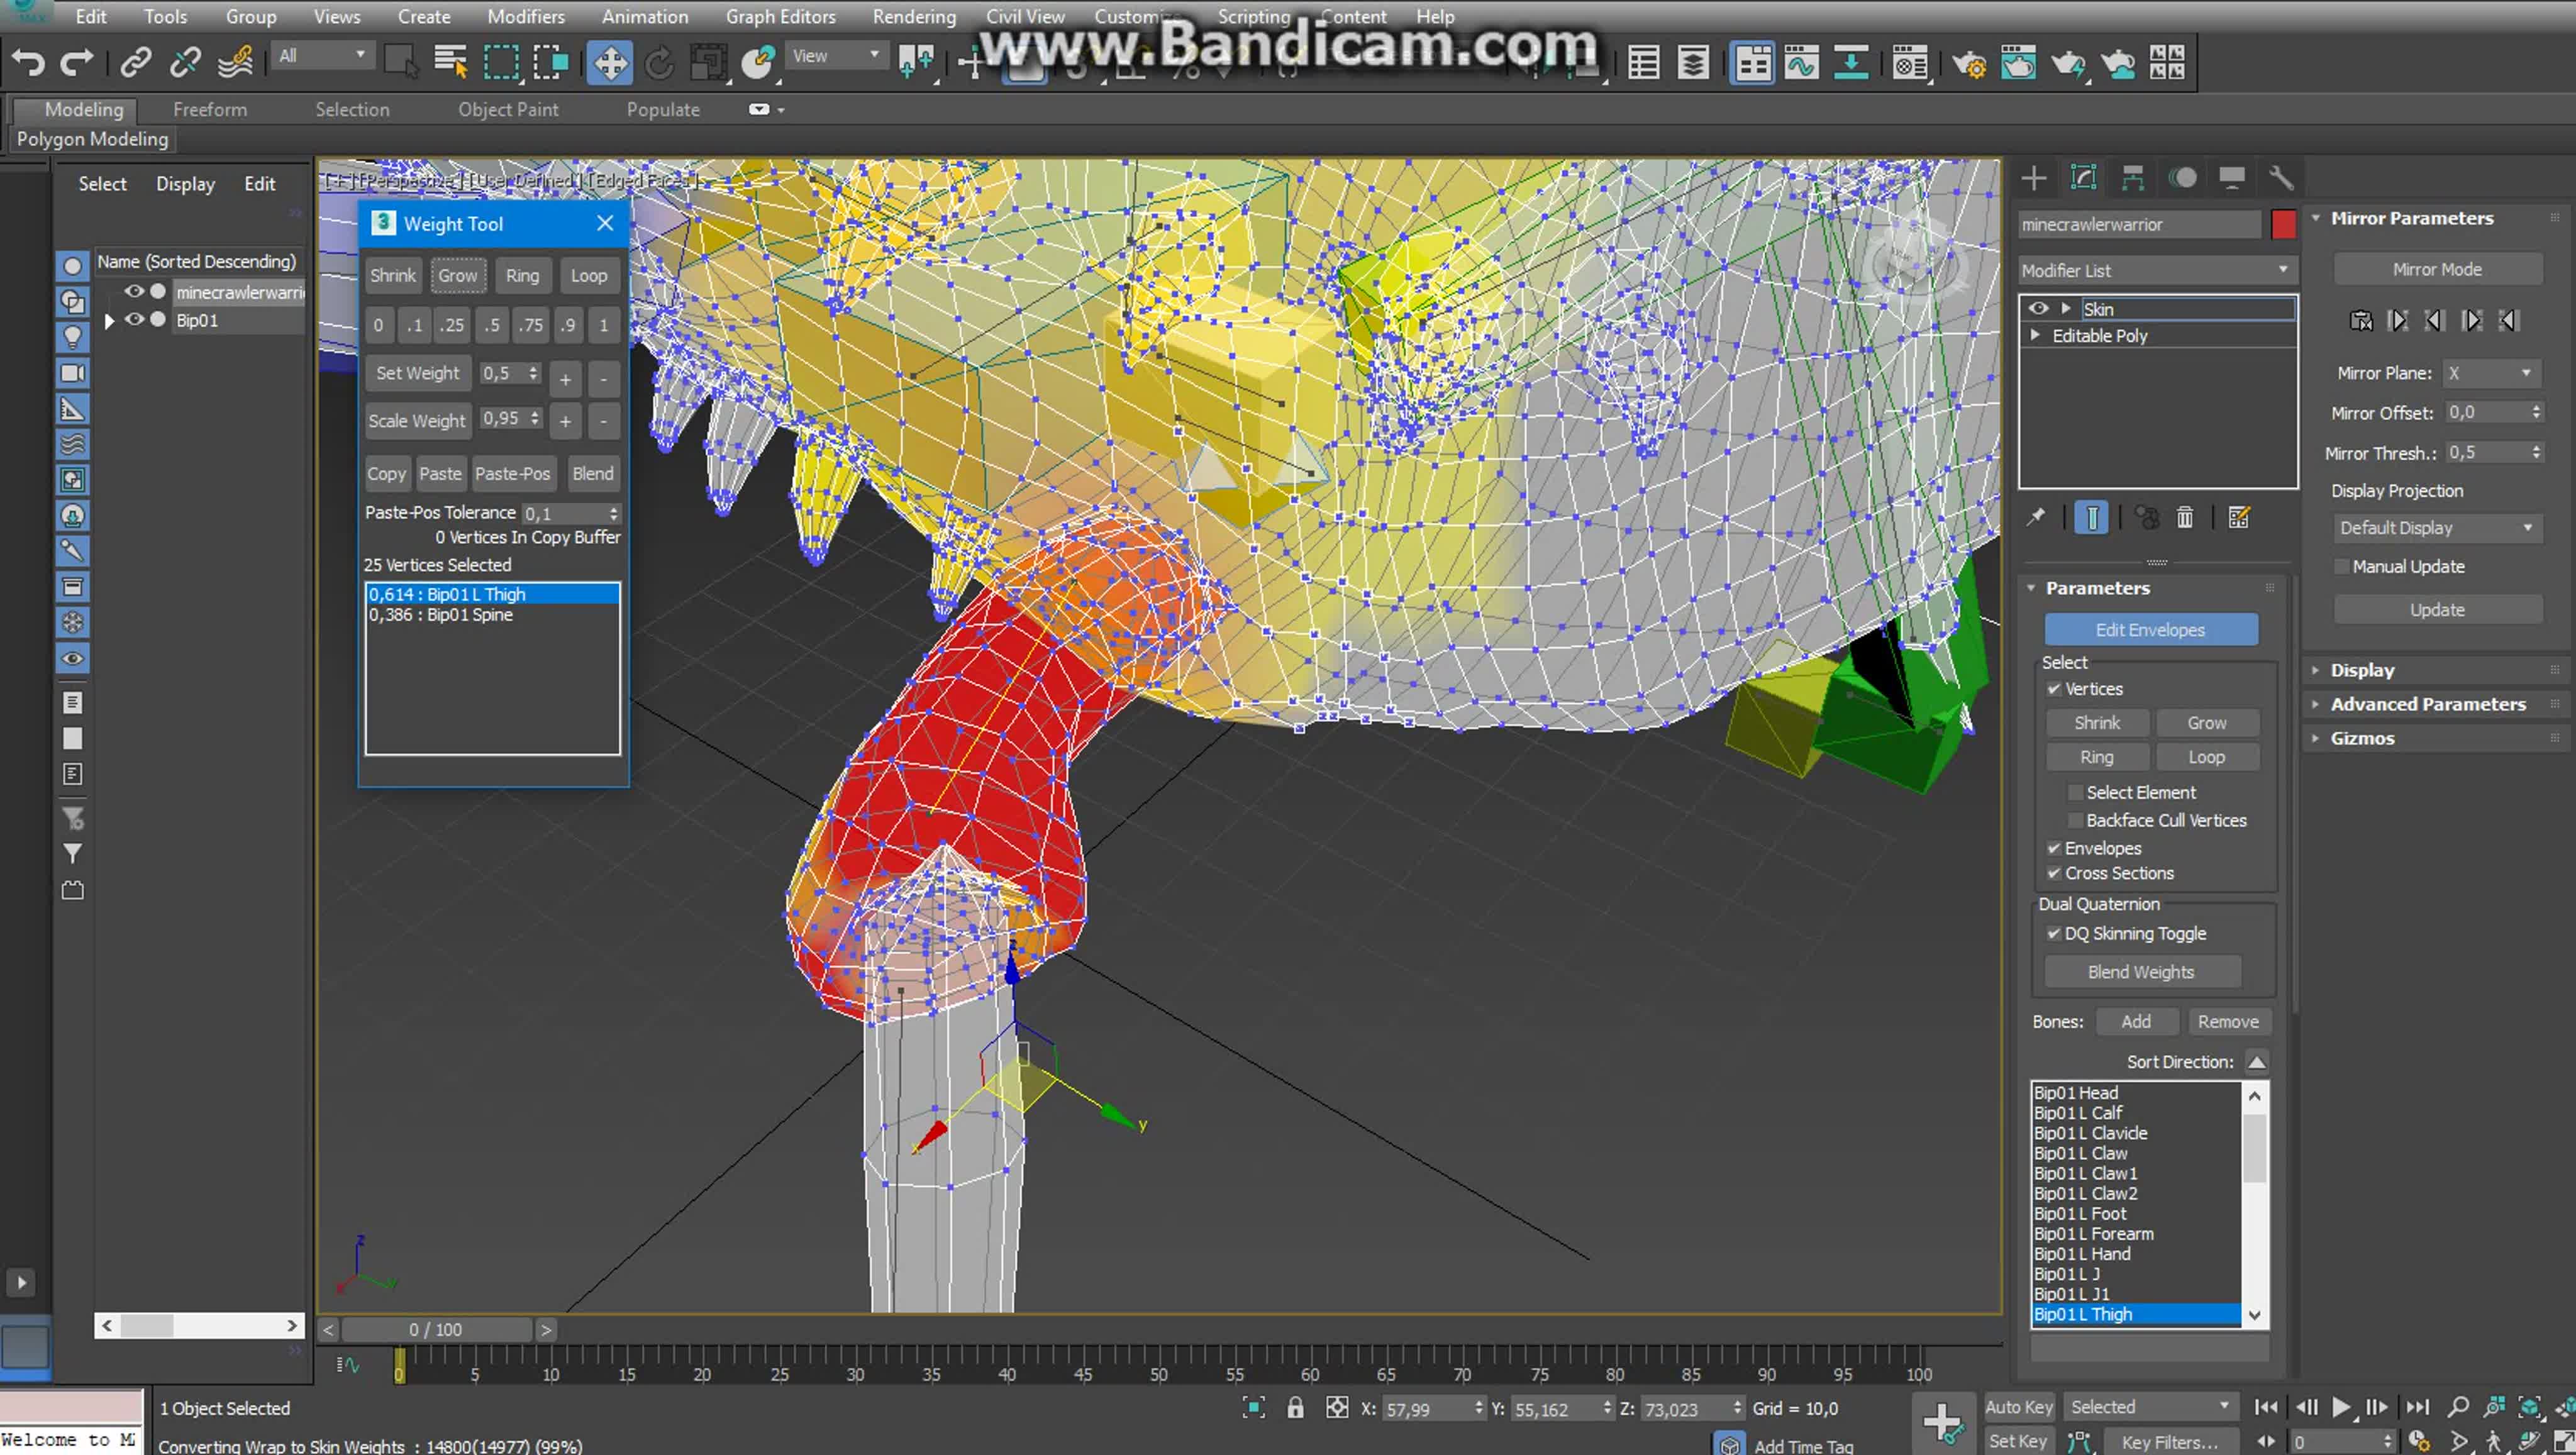Image resolution: width=2576 pixels, height=1455 pixels.
Task: Expand the Bip01 tree node
Action: [x=109, y=321]
